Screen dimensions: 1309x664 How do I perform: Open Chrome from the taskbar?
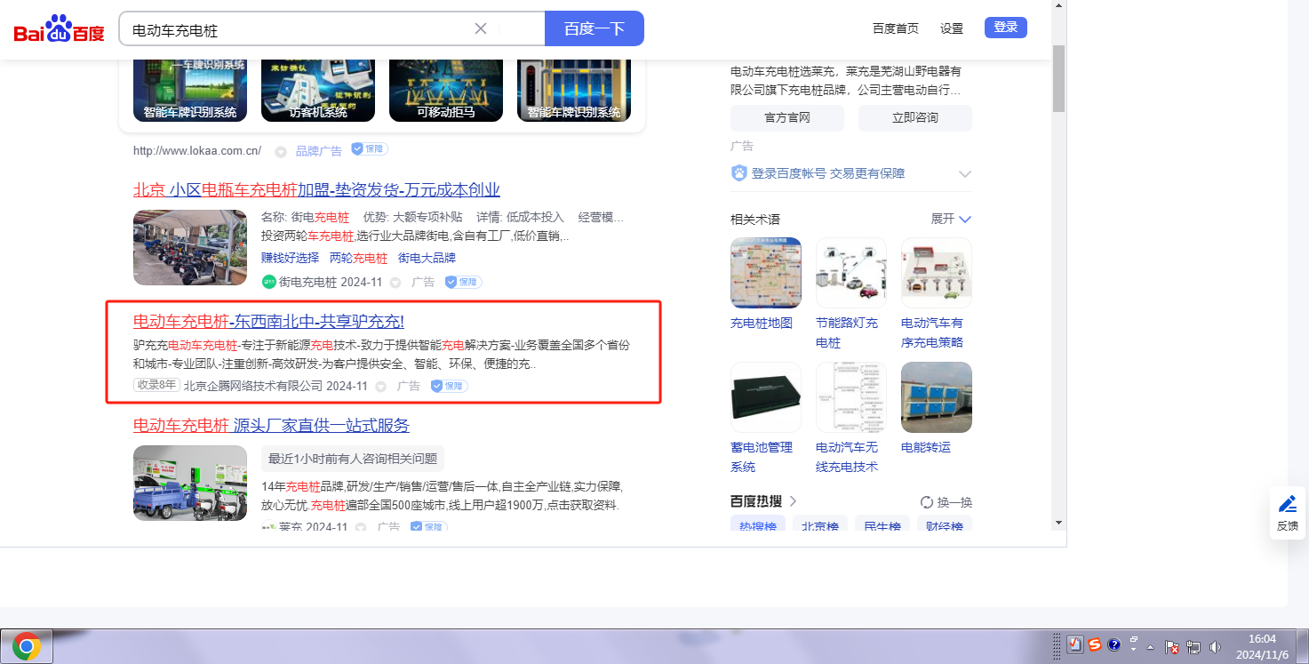point(27,647)
